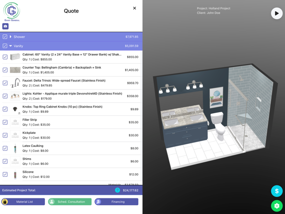Click the Kickplate placeholder thumbnail
Viewport: 285px width, 214px height.
click(x=15, y=135)
